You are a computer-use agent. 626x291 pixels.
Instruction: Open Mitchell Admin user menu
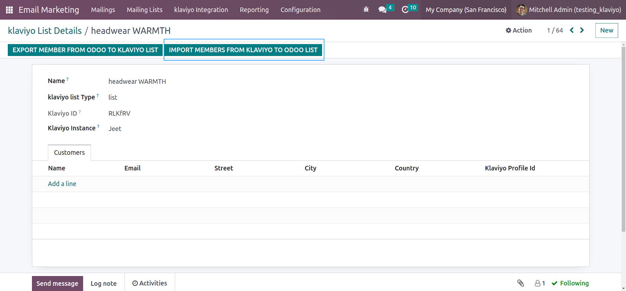click(x=568, y=10)
